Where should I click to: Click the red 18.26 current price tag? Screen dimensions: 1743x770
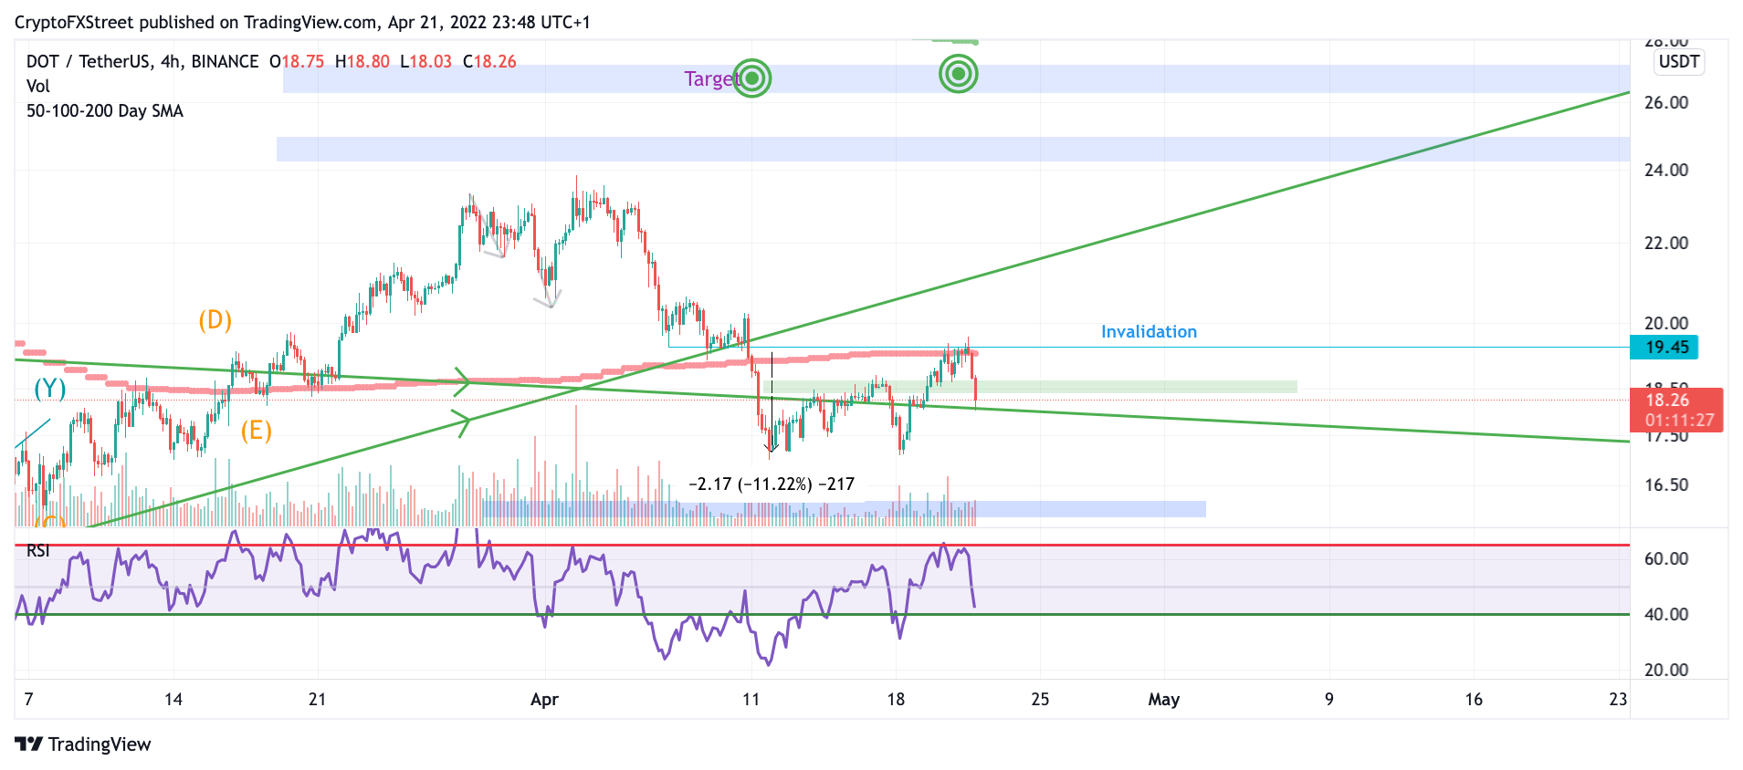pyautogui.click(x=1676, y=410)
